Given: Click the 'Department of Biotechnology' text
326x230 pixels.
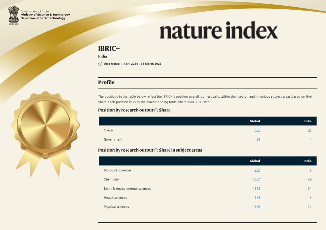Looking at the screenshot, I should click(43, 18).
